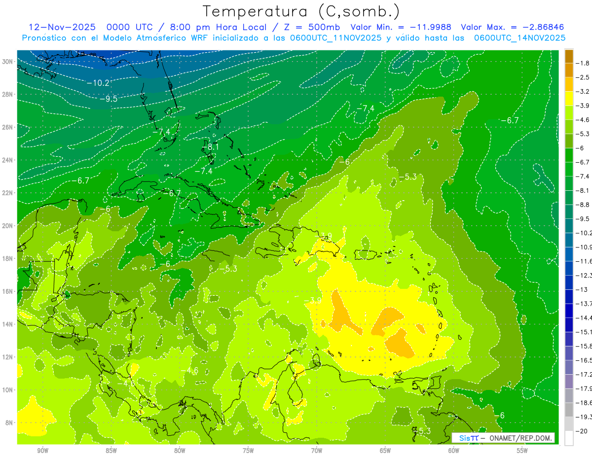Click the '-10.2' contour label on the map

click(98, 83)
